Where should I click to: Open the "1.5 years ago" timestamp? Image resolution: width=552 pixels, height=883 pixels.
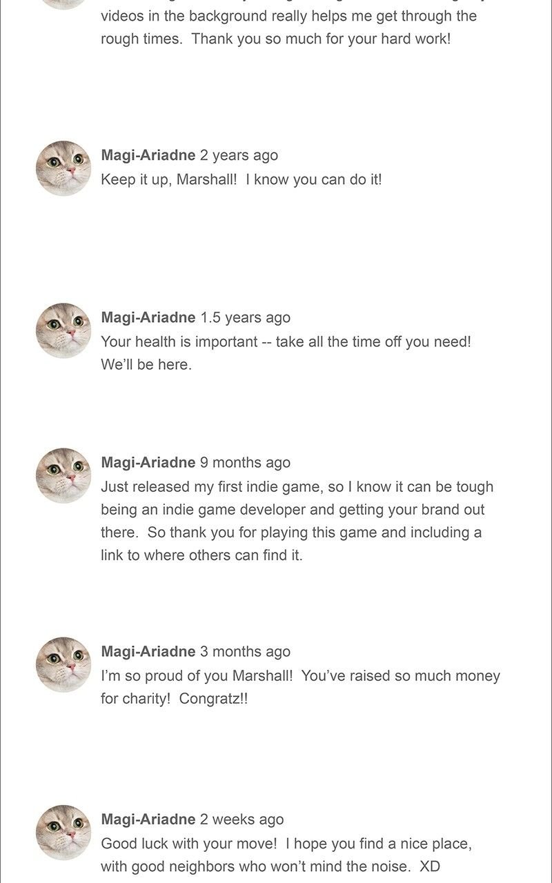pyautogui.click(x=246, y=317)
